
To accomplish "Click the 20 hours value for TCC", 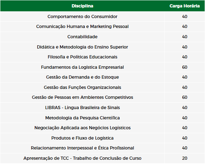I will [184, 158].
